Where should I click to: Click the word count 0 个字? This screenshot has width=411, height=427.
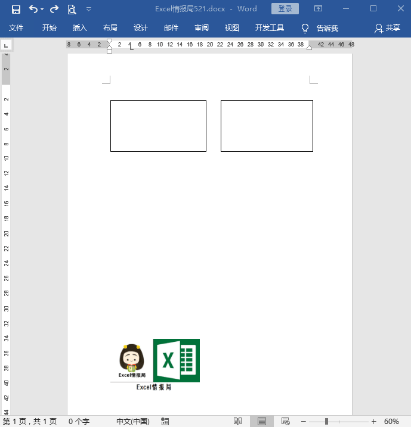click(79, 421)
